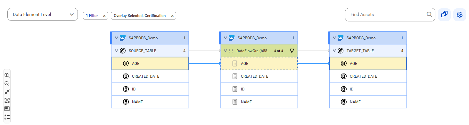Zoom in on the lineage diagram

pos(7,75)
